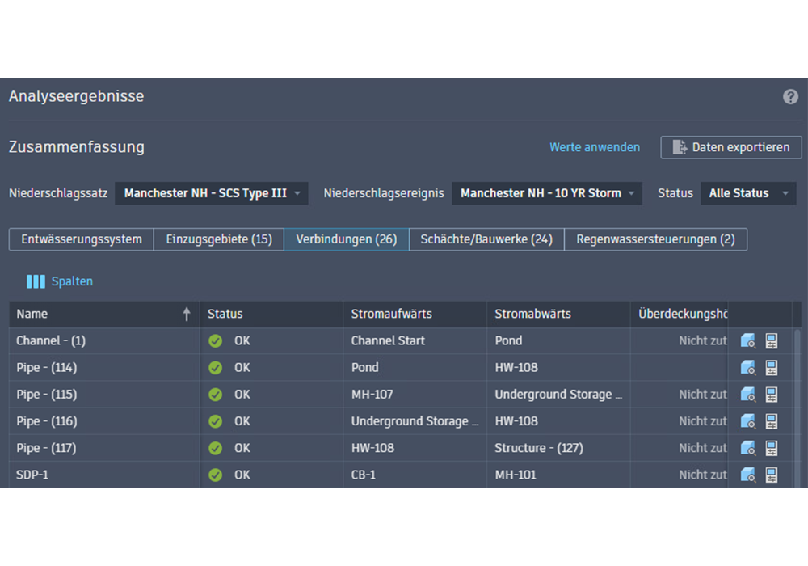The image size is (808, 566).
Task: Toggle sort arrow on Name column
Action: 187,314
